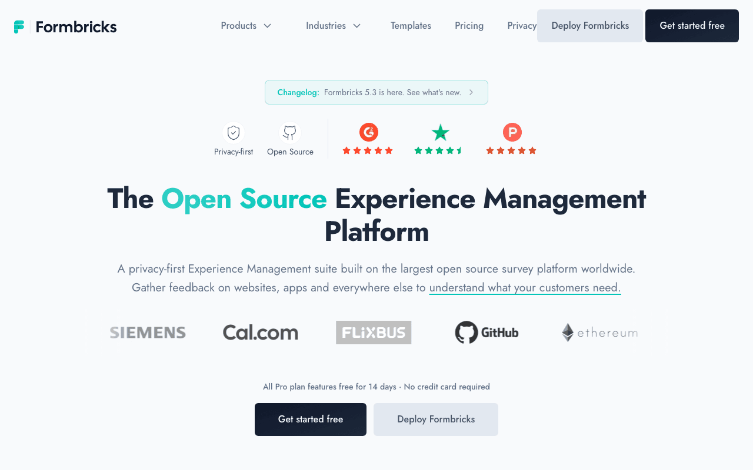The image size is (753, 470).
Task: Open the Privacy nav link
Action: [x=522, y=26]
